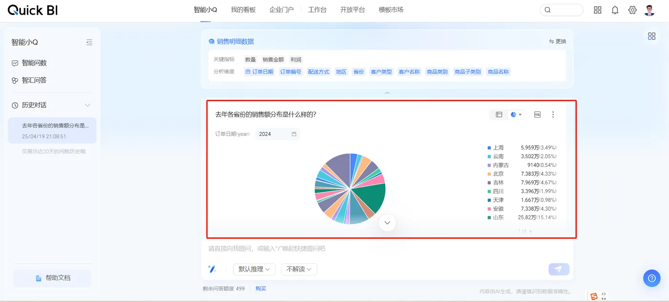Collapse the 智能小Q sidebar
This screenshot has width=669, height=302.
click(x=89, y=43)
